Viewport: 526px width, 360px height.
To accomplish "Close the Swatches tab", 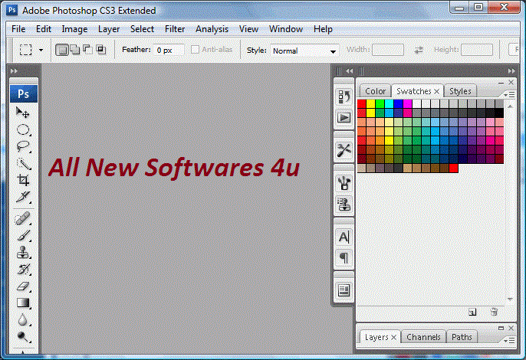I will (436, 91).
